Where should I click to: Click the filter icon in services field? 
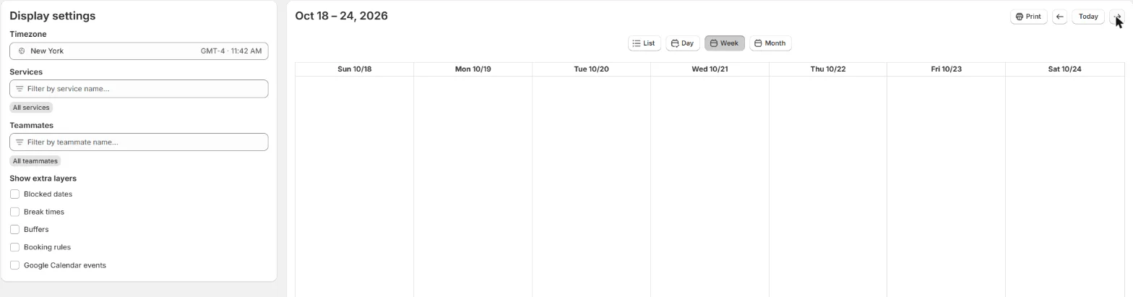coord(20,89)
